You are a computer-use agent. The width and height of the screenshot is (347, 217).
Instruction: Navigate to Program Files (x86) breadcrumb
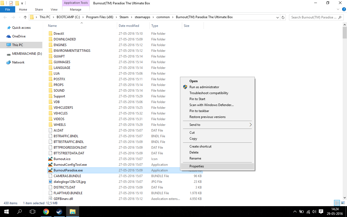(x=100, y=17)
